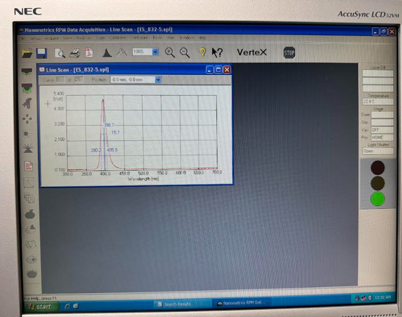Image resolution: width=402 pixels, height=317 pixels.
Task: Print the current scan
Action: [x=75, y=53]
